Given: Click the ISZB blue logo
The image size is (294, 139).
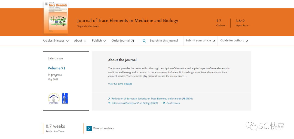Looking at the screenshot, I should tap(65, 98).
